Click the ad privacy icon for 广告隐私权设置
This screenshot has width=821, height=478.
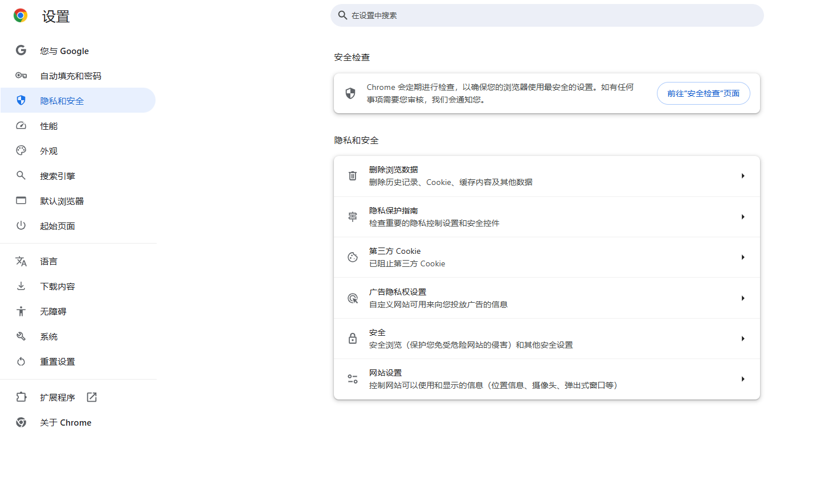[x=353, y=298]
